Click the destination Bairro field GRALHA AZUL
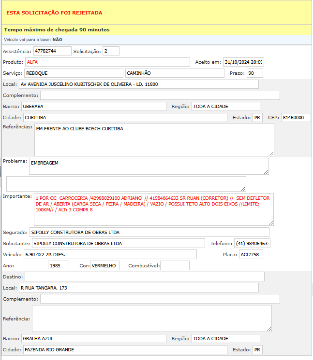The image size is (313, 360). pyautogui.click(x=93, y=339)
